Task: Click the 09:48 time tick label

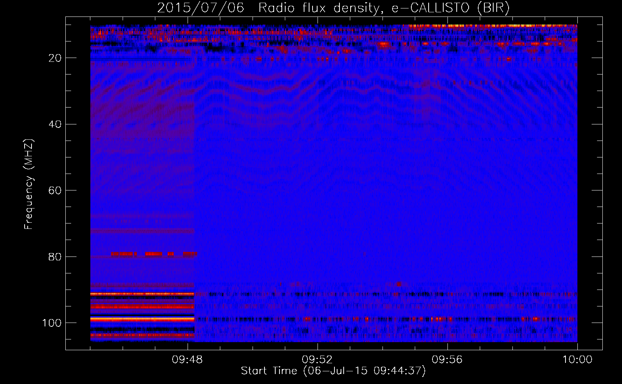Action: [187, 360]
